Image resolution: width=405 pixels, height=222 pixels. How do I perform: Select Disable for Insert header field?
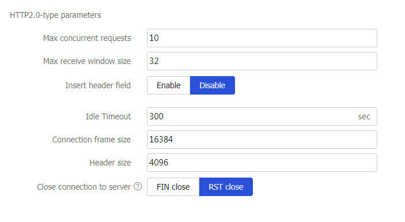[213, 85]
